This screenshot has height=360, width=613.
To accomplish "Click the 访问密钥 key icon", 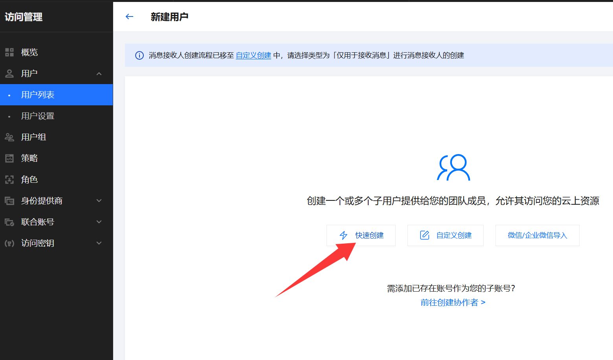I will tap(9, 243).
